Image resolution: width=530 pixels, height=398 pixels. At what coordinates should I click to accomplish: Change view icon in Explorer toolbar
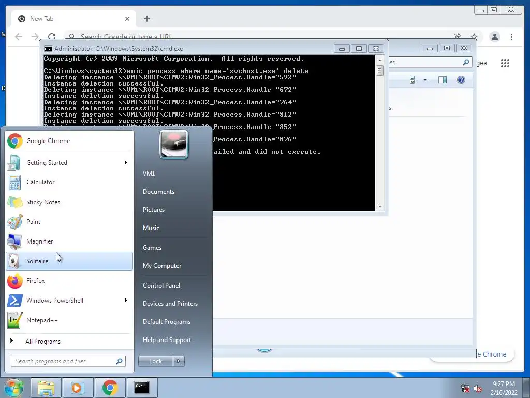point(414,80)
